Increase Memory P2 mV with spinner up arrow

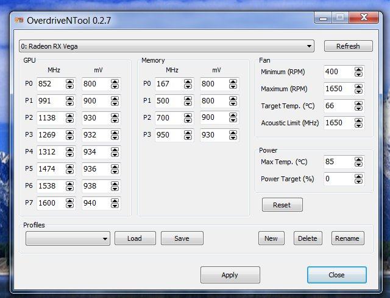[233, 116]
